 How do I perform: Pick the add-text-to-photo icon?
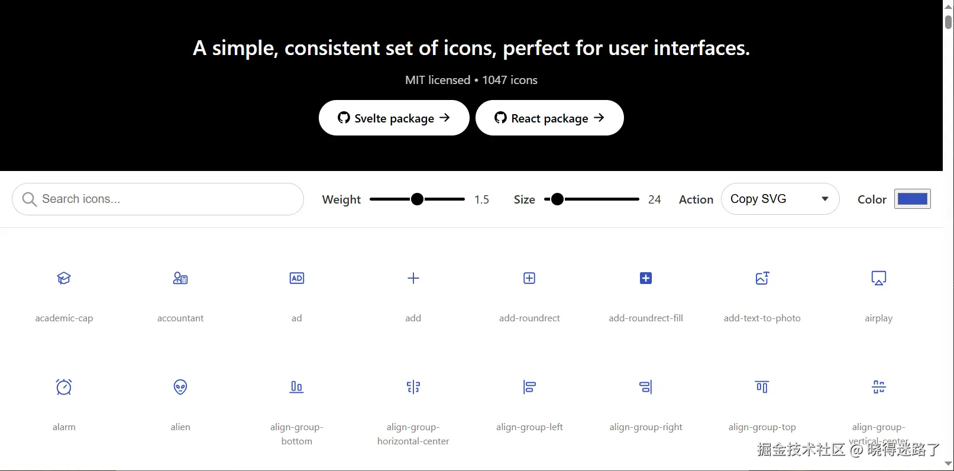762,278
